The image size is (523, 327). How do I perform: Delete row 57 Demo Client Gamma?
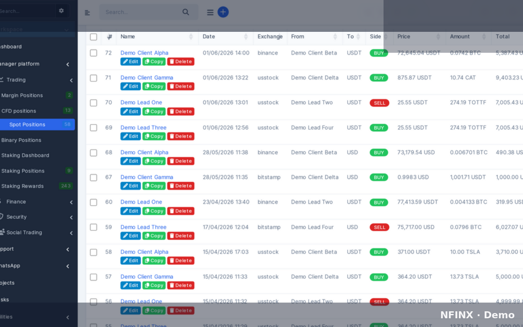[181, 285]
